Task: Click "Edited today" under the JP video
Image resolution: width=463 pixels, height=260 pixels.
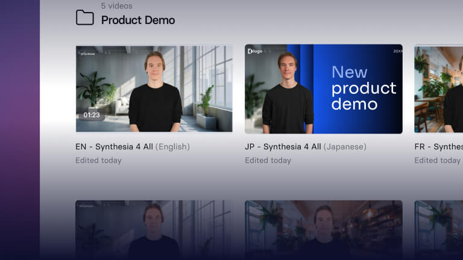Action: [268, 161]
